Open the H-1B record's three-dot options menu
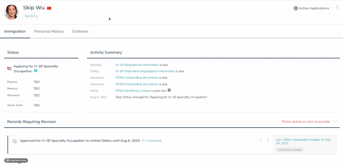 click(268, 140)
